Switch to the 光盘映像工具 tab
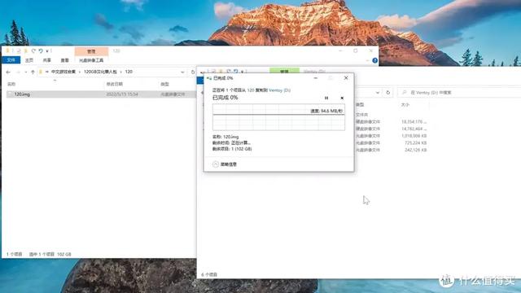521x293 pixels. click(x=91, y=60)
